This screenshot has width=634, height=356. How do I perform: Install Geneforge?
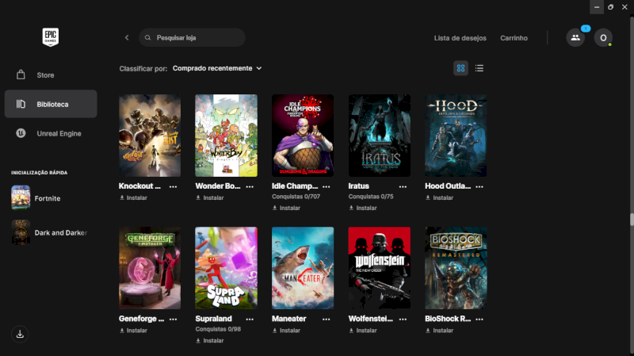[x=133, y=331]
